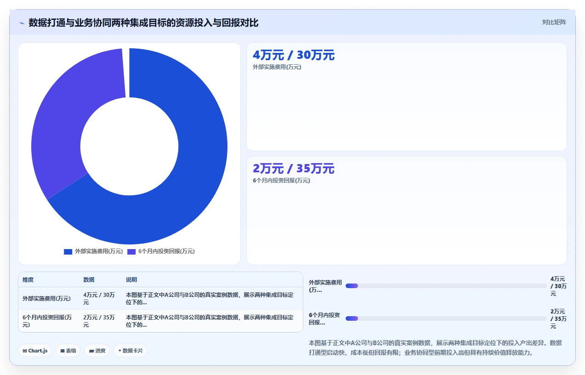
Task: Click the 4万元 / 30万元 card value
Action: (294, 55)
